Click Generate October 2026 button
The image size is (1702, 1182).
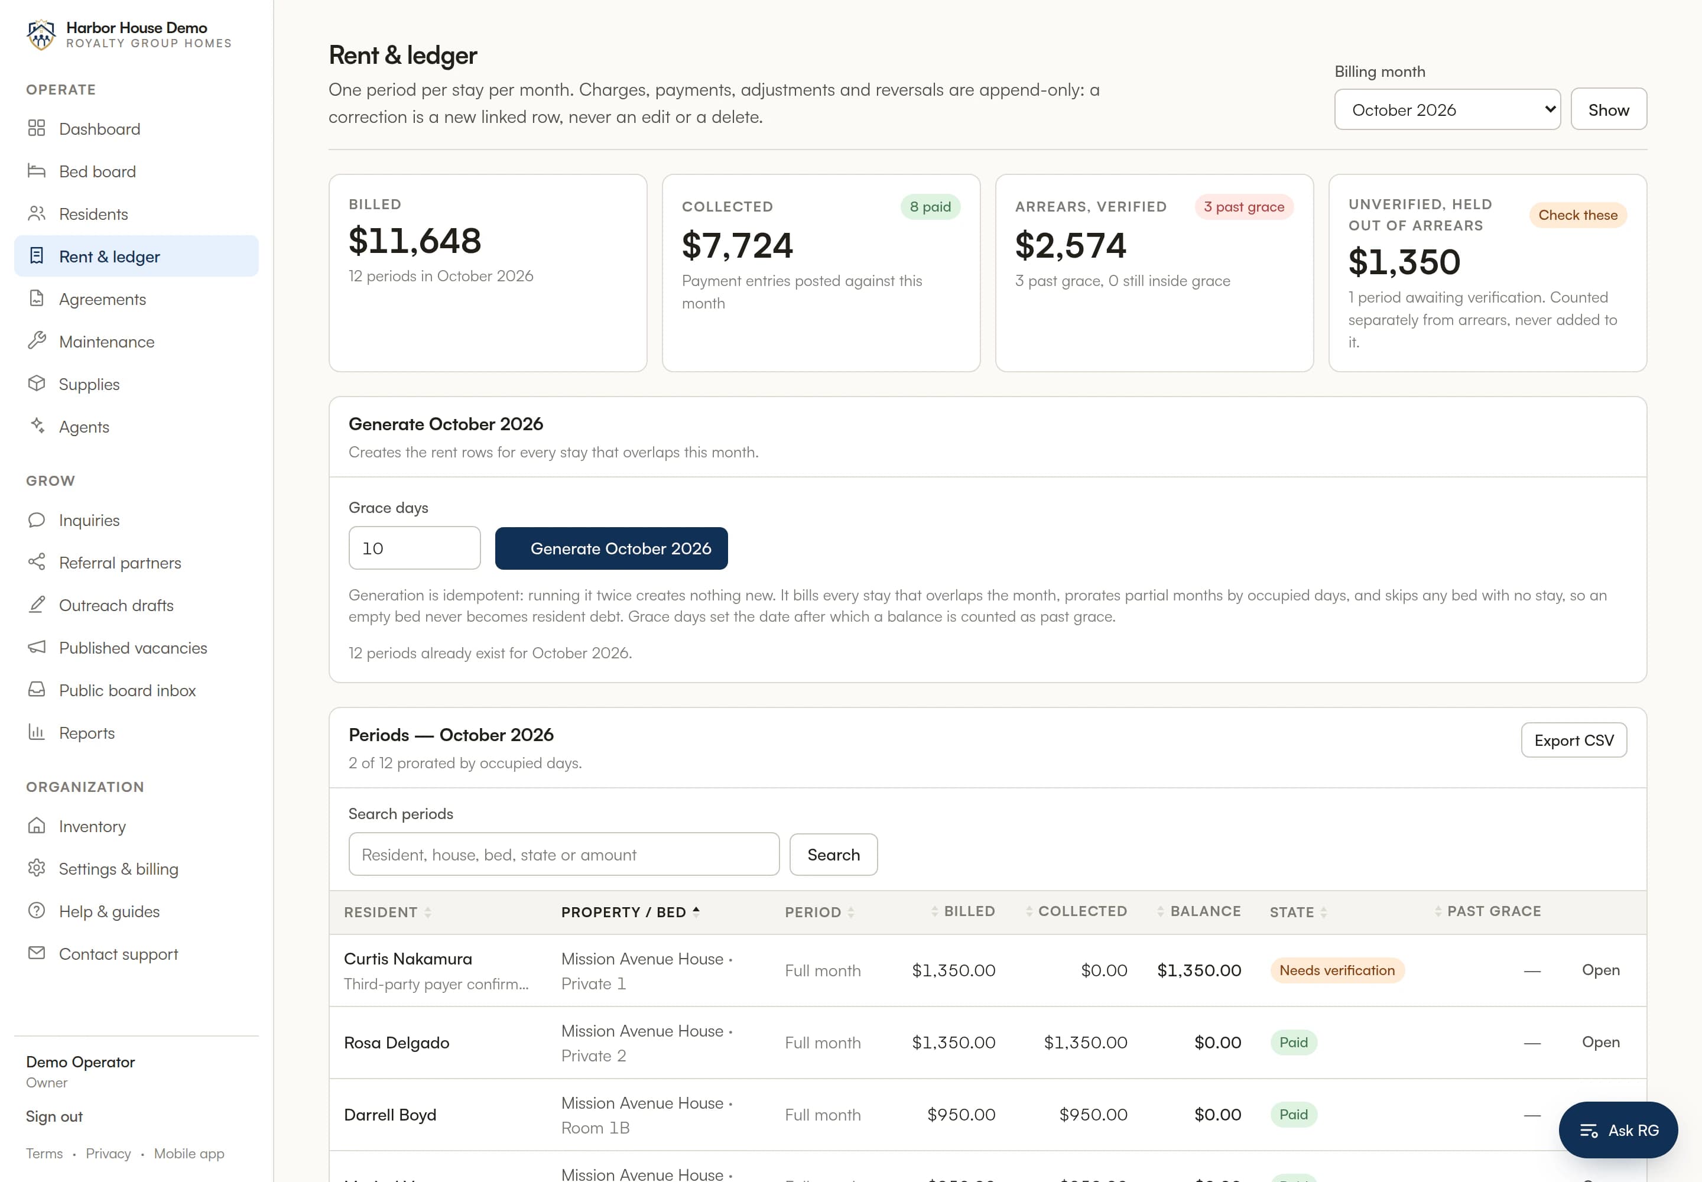(x=611, y=548)
